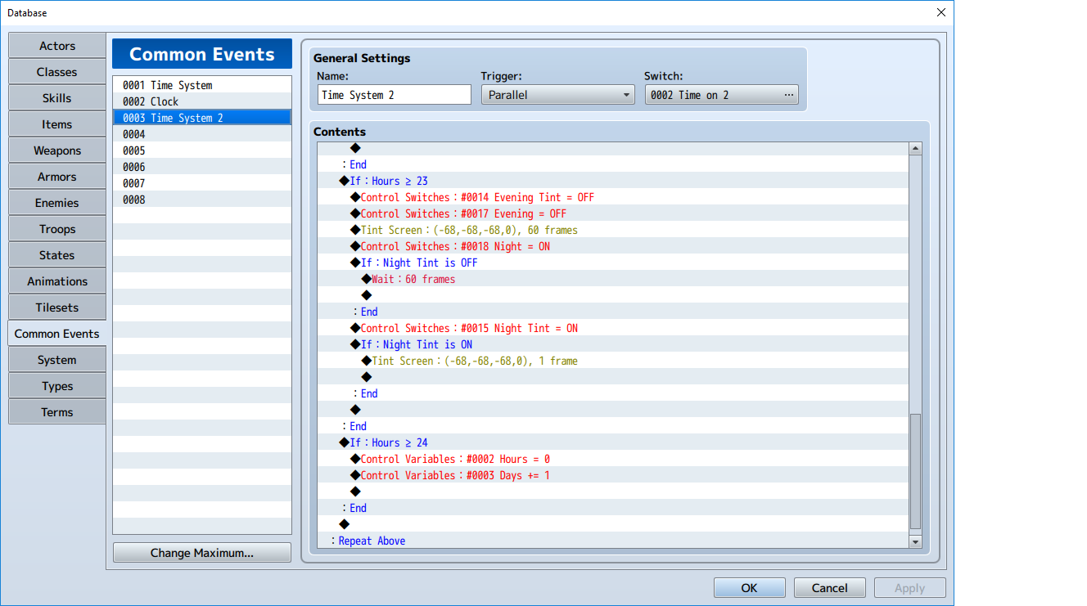Select Control Switches #0017 Evening = OFF

pyautogui.click(x=614, y=213)
